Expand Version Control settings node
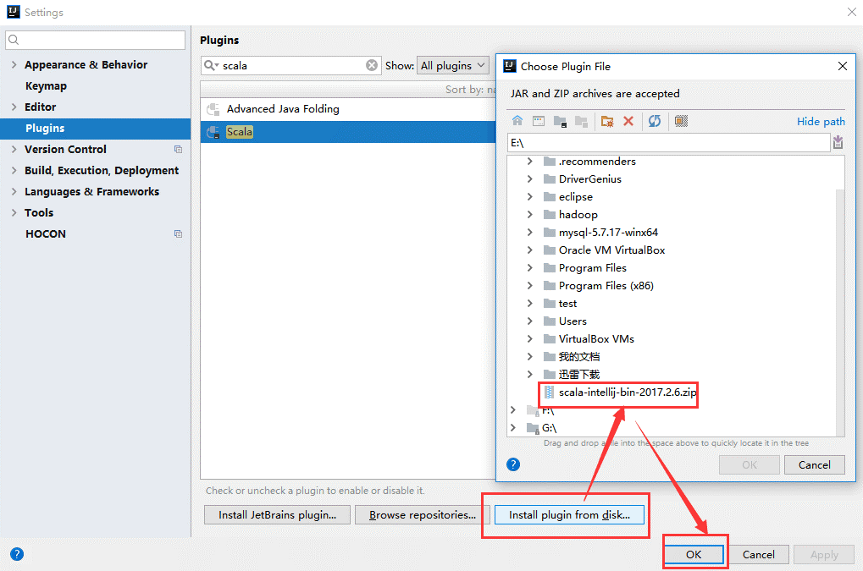This screenshot has width=863, height=571. (14, 150)
